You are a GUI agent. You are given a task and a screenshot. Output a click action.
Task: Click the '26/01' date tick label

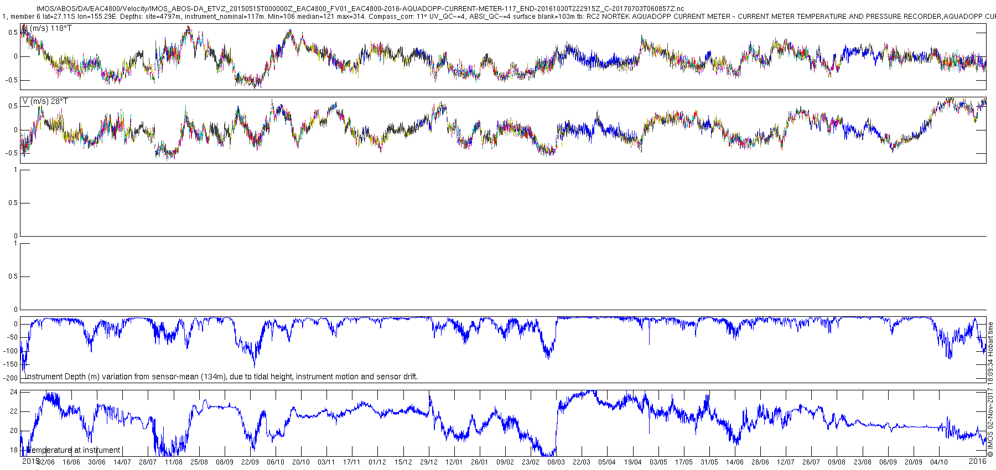point(480,462)
